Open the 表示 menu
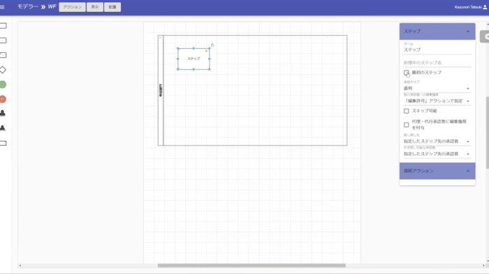 click(95, 7)
